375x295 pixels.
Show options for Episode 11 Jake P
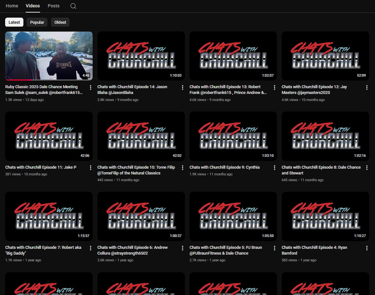[x=90, y=168]
